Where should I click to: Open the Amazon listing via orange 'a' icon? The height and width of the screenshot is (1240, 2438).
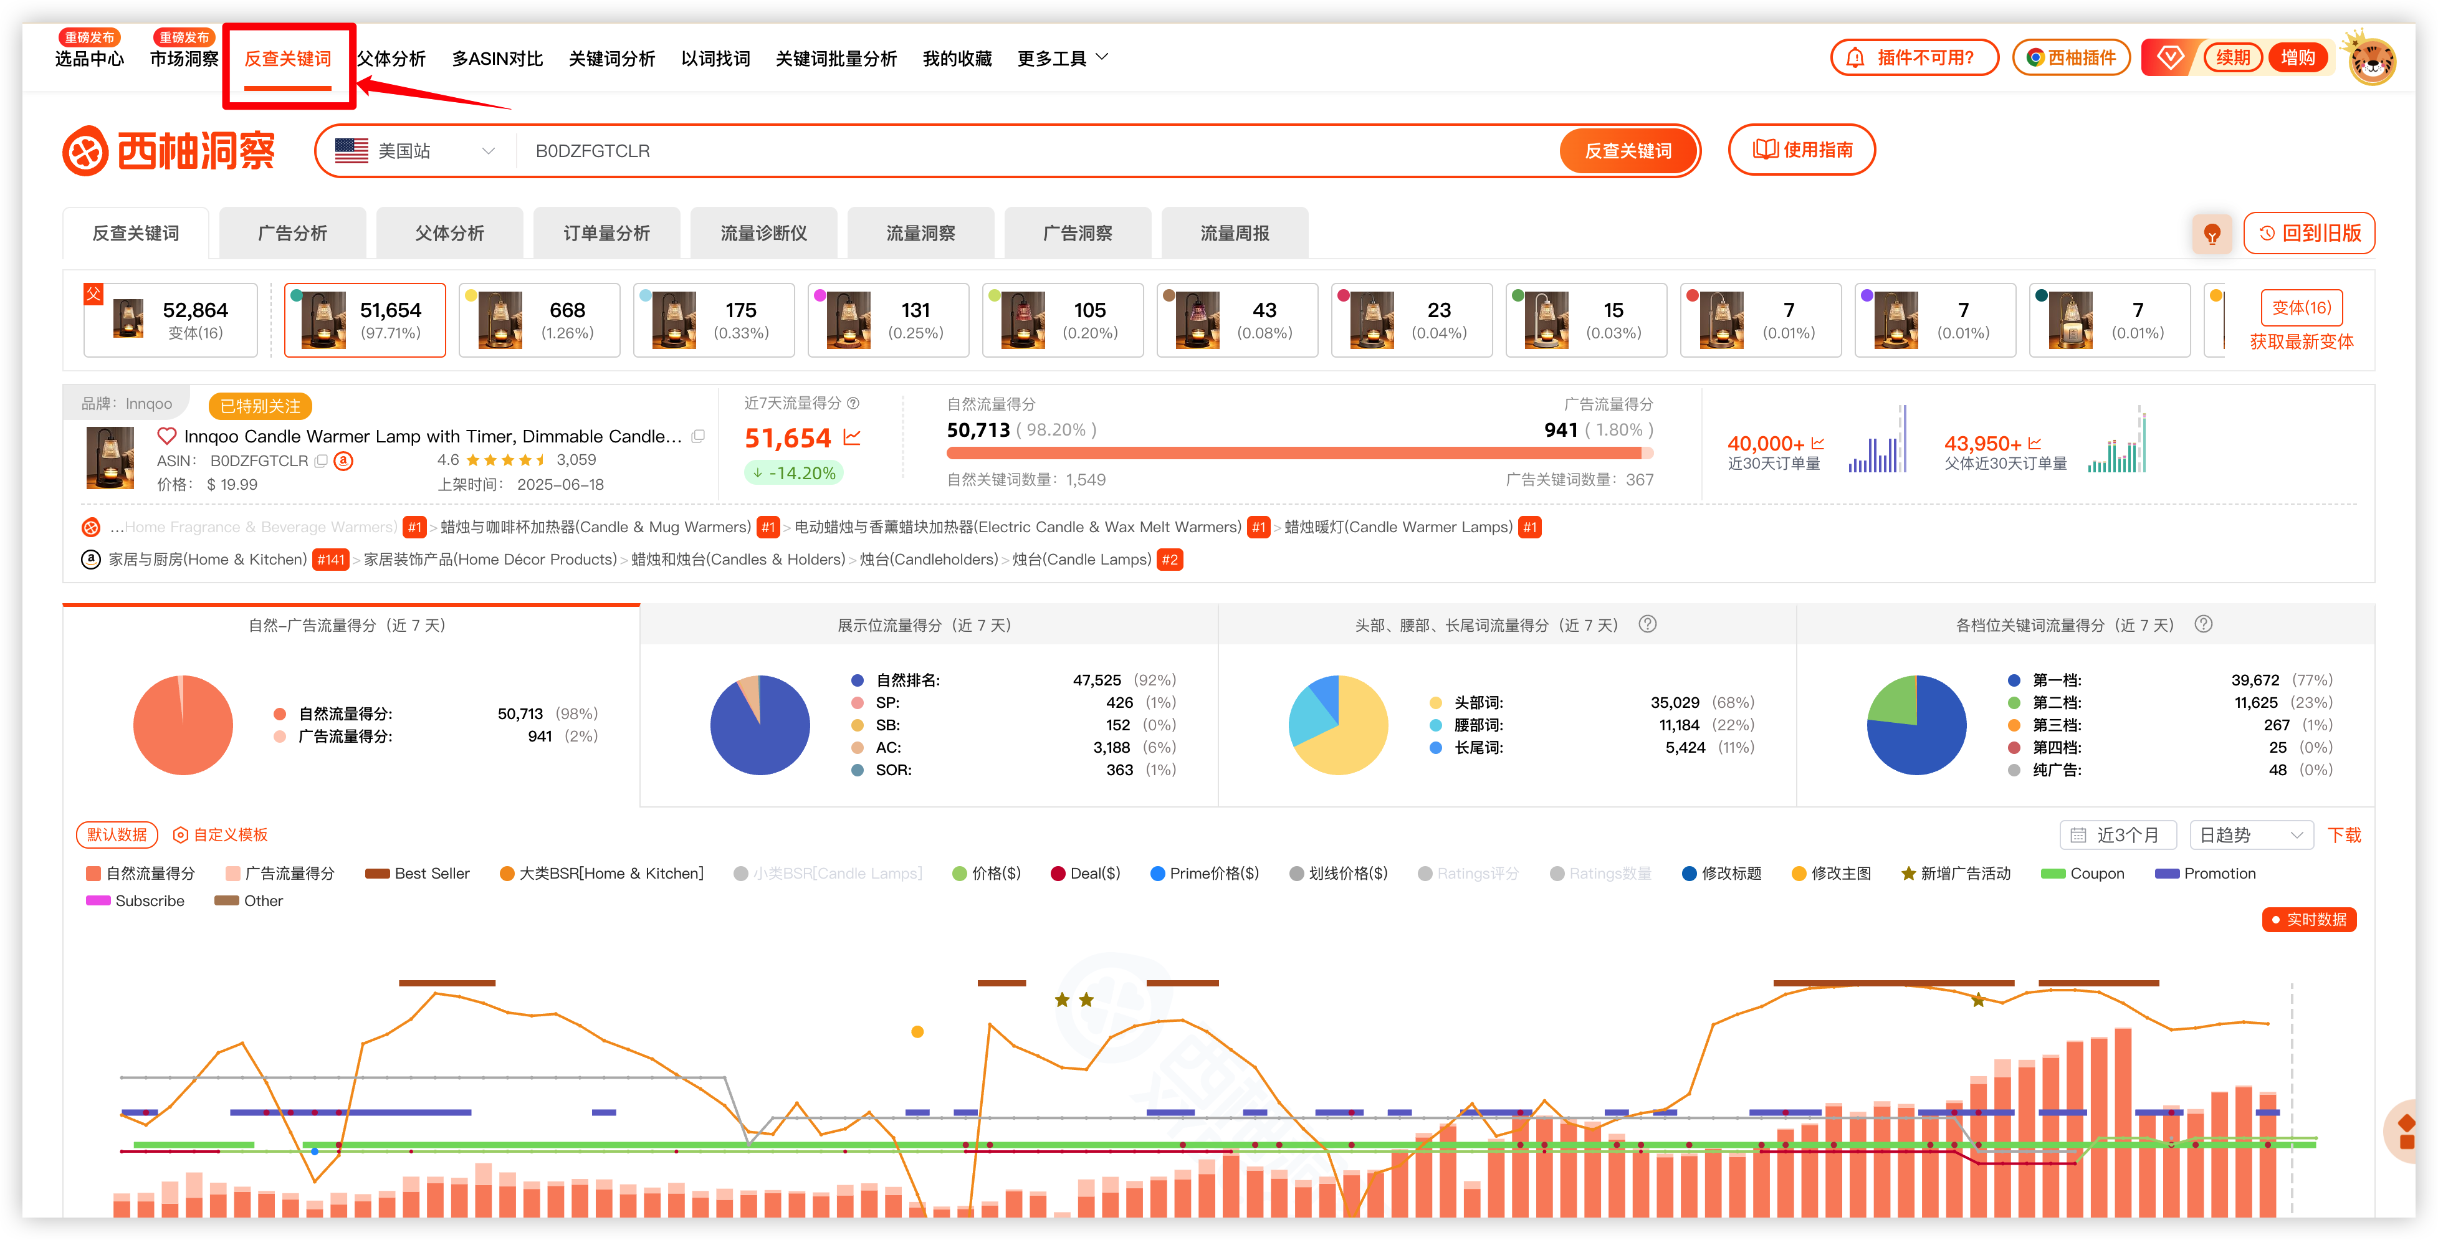[x=343, y=461]
